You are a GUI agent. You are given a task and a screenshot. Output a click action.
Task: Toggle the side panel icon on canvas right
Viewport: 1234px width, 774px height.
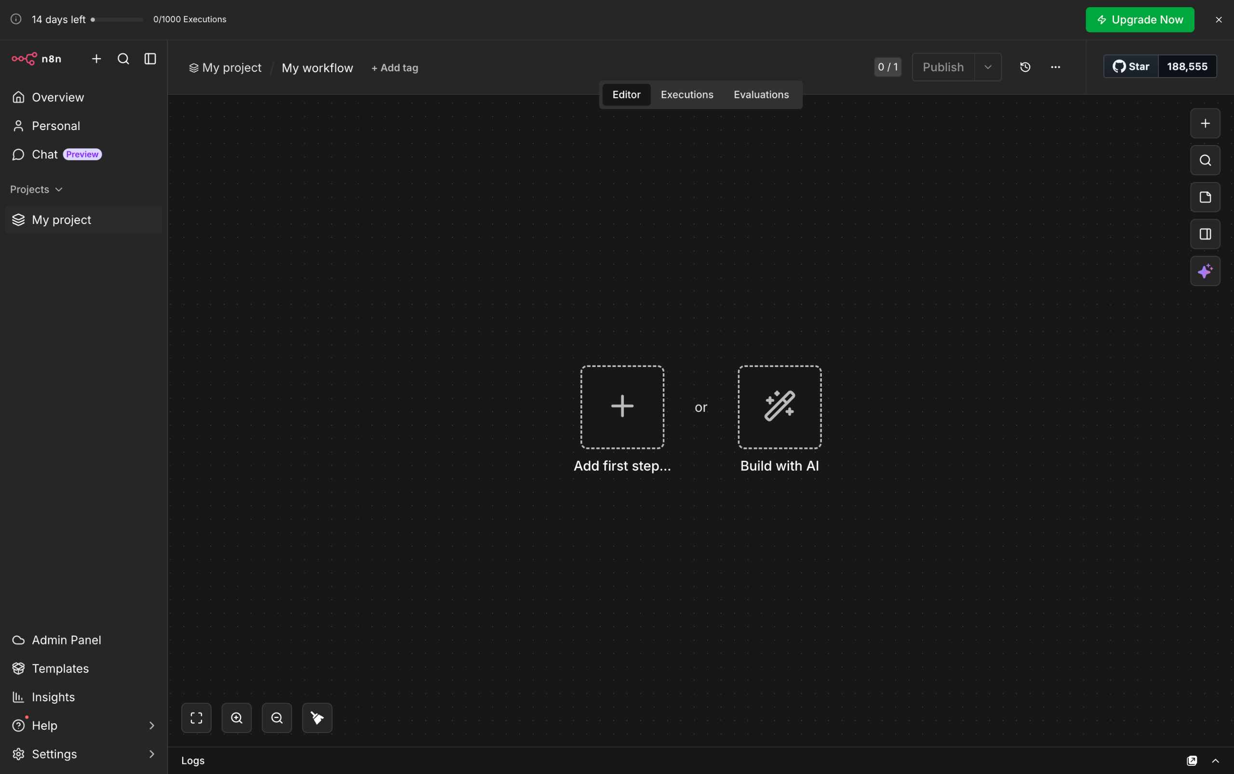tap(1205, 234)
